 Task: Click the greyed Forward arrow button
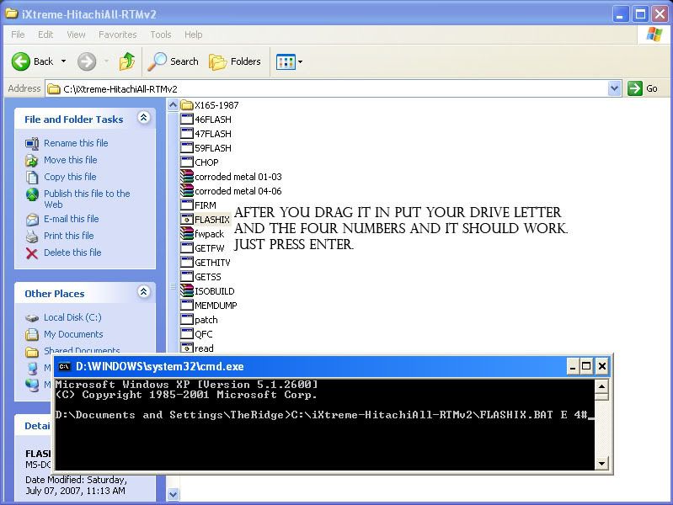pos(87,61)
